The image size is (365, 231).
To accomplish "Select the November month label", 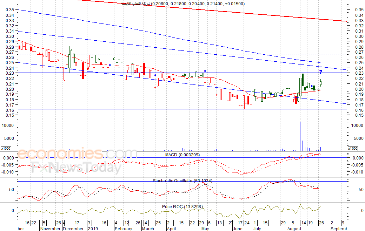I will [x=51, y=229].
